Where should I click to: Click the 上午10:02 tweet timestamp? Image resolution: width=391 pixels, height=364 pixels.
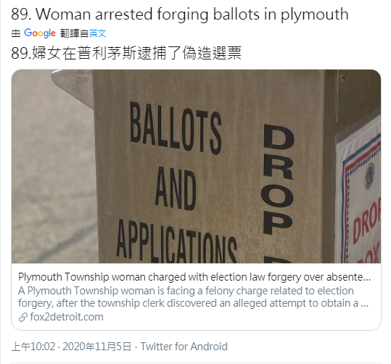33,347
